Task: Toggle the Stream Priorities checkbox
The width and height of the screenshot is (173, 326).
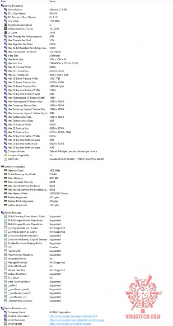Action: tap(5, 270)
